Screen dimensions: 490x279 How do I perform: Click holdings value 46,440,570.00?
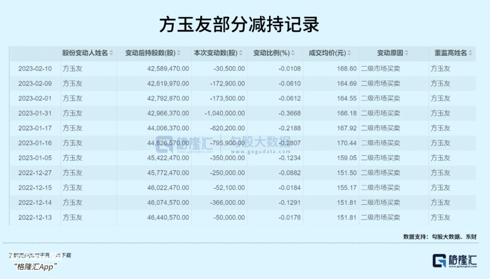tap(168, 217)
